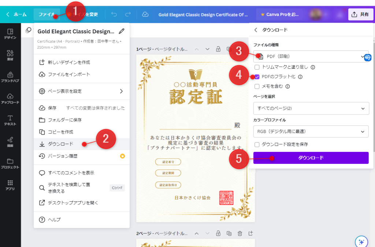This screenshot has width=375, height=247.
Task: Open the RGB color profile dropdown
Action: pyautogui.click(x=311, y=131)
